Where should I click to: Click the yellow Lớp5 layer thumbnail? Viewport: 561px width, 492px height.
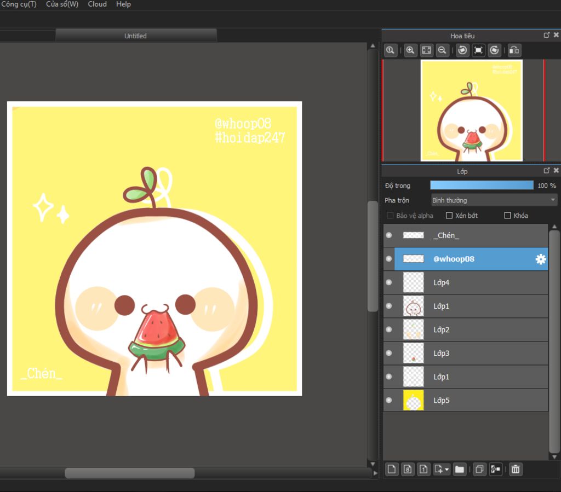tap(413, 400)
